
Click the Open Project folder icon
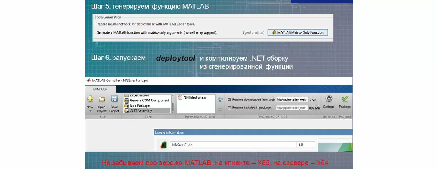pyautogui.click(x=102, y=99)
